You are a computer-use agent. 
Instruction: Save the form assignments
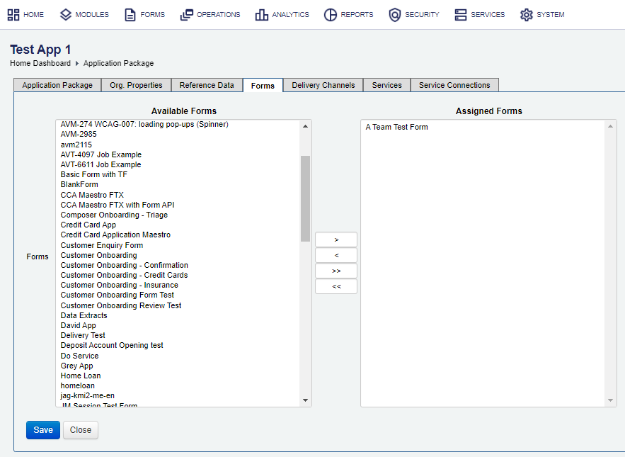point(43,430)
